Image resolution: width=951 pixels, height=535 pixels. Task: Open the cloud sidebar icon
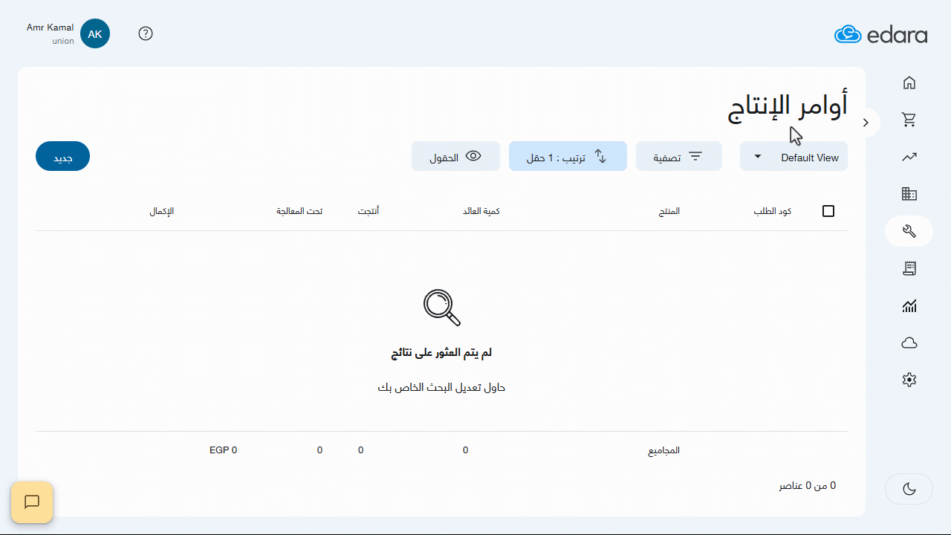coord(909,343)
